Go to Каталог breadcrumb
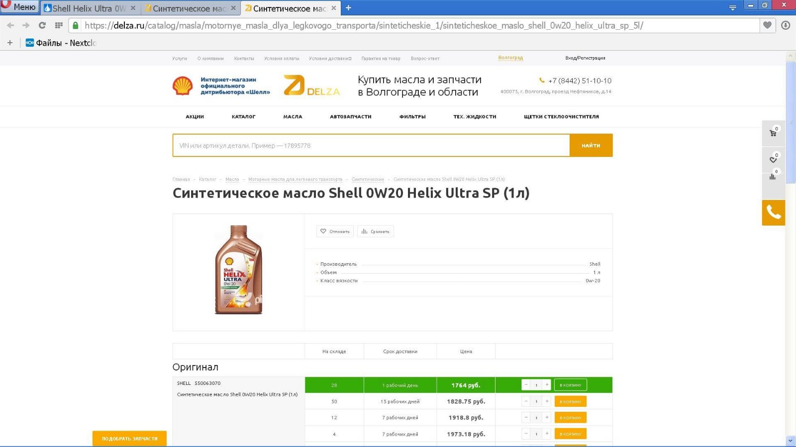This screenshot has height=447, width=796. (x=207, y=179)
